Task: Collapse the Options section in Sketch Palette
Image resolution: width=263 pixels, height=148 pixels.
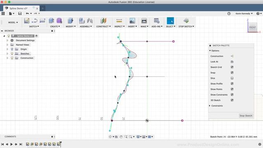Action: pyautogui.click(x=210, y=51)
